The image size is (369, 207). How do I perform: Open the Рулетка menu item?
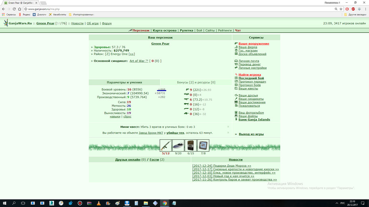click(x=186, y=30)
